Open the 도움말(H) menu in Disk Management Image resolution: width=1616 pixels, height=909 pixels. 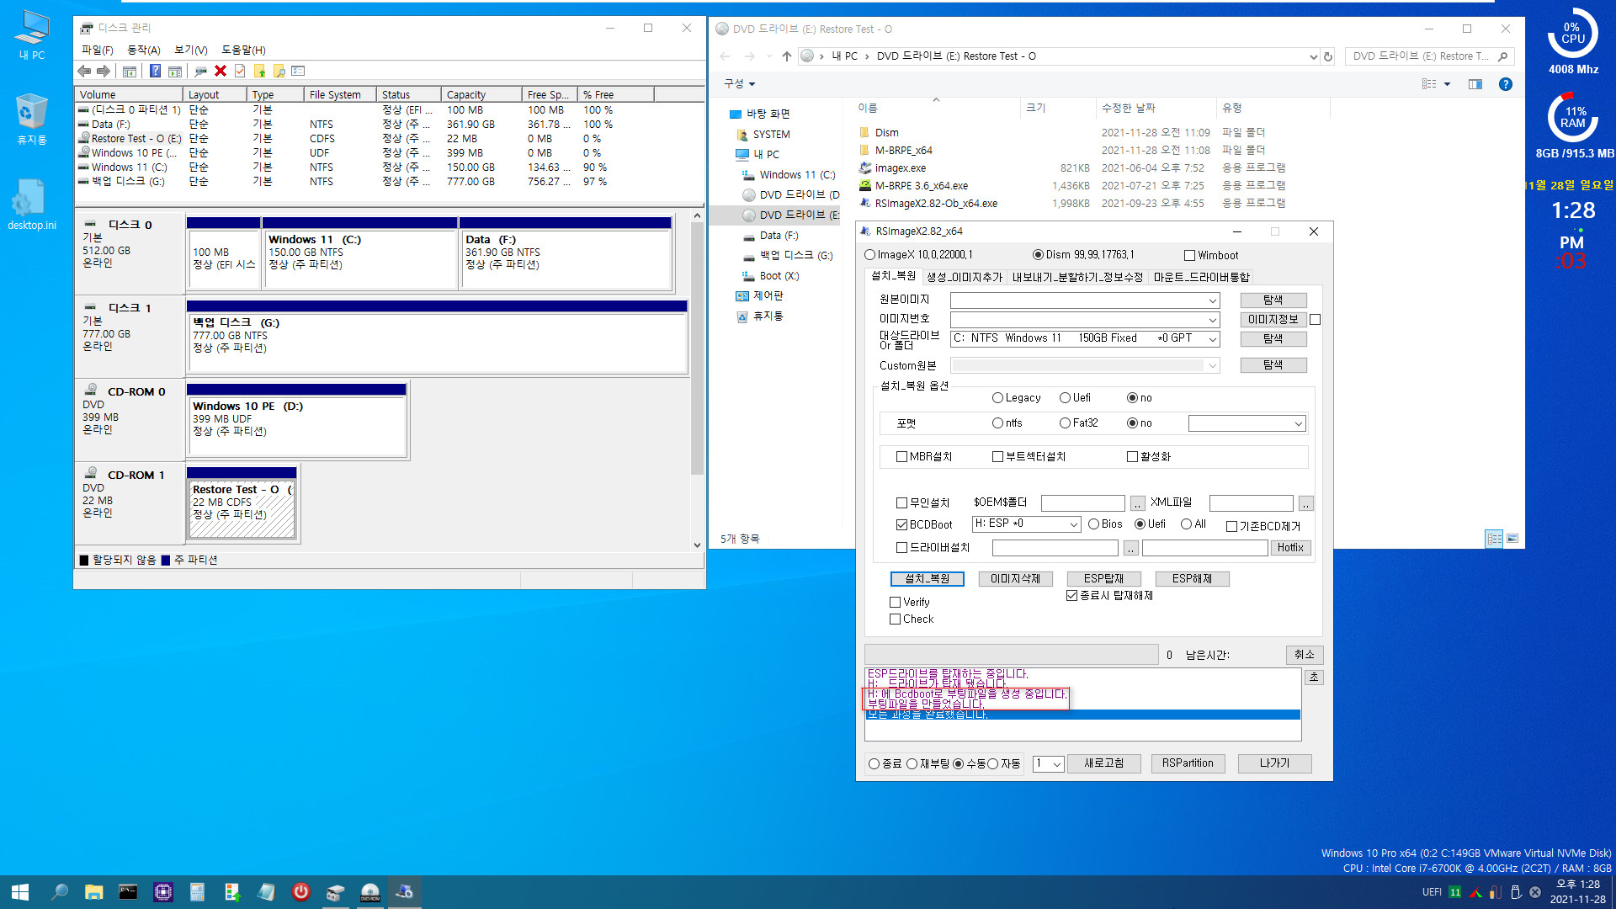tap(243, 50)
